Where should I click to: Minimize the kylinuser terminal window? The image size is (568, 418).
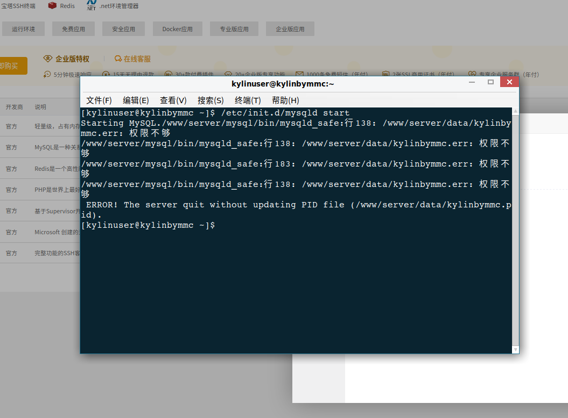tap(472, 82)
